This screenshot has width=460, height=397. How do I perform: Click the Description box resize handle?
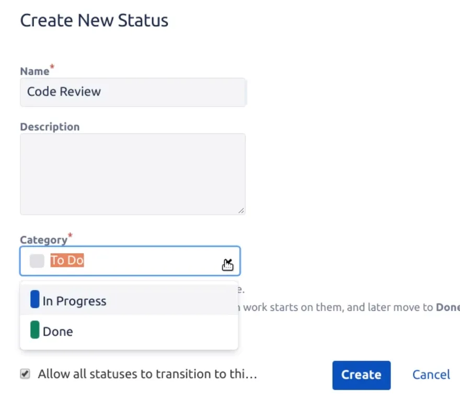click(240, 210)
